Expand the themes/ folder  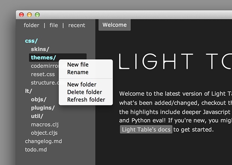(43, 57)
